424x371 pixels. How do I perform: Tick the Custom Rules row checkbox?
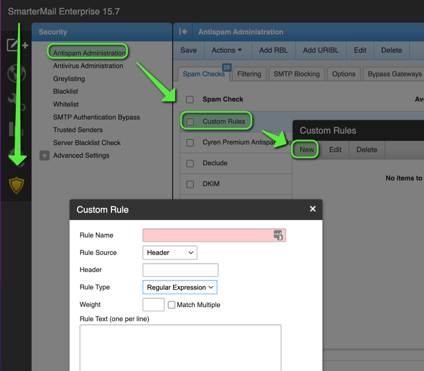click(190, 121)
